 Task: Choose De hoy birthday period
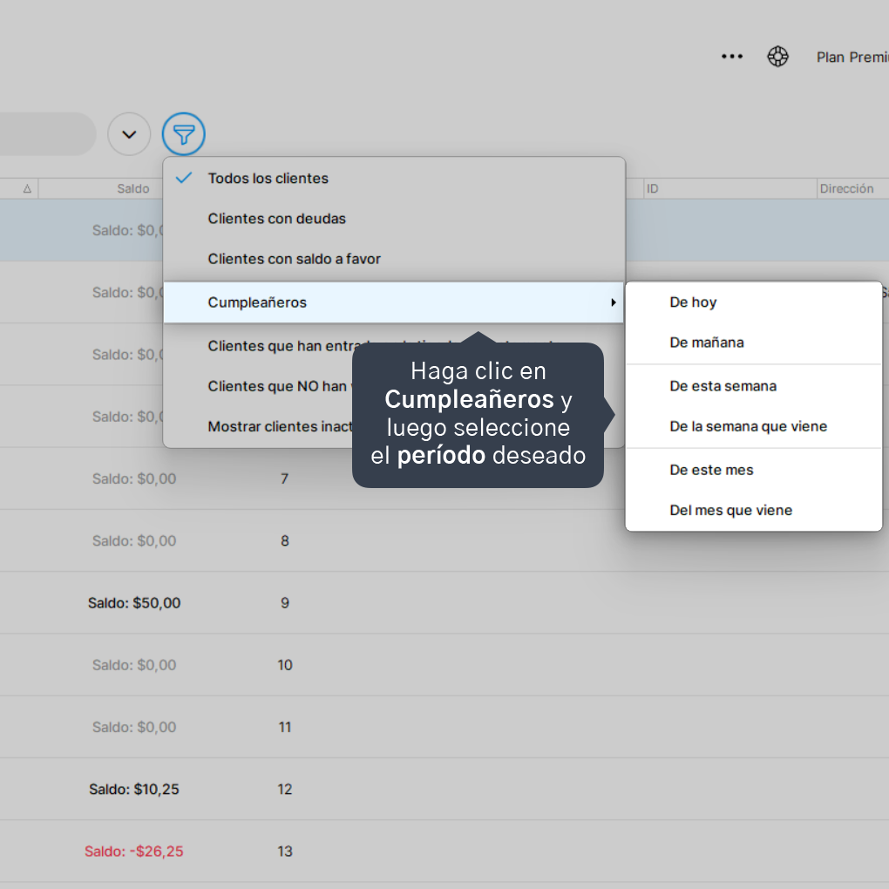(x=754, y=302)
